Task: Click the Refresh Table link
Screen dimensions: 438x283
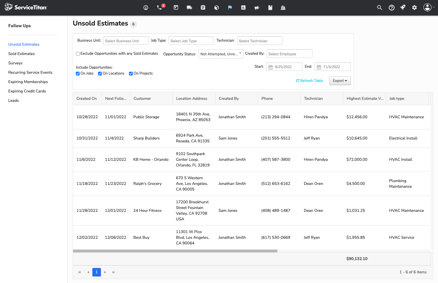Action: point(310,81)
